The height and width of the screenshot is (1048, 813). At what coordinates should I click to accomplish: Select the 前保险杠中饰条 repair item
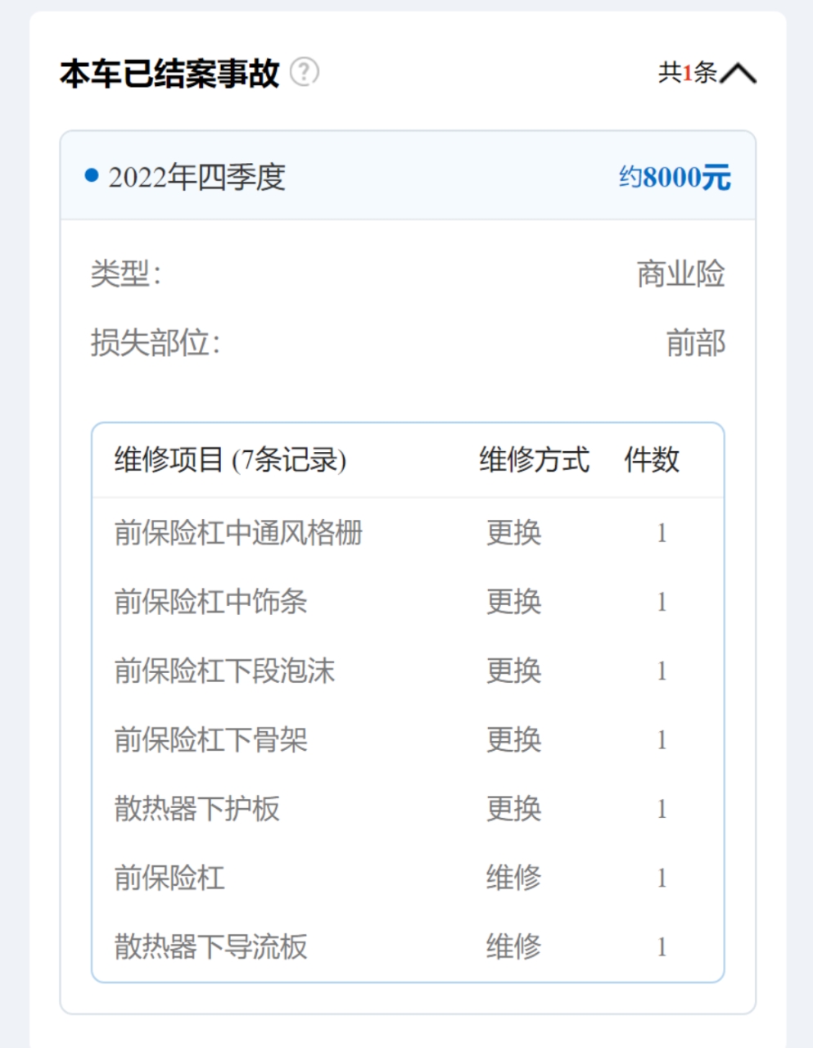(x=211, y=602)
